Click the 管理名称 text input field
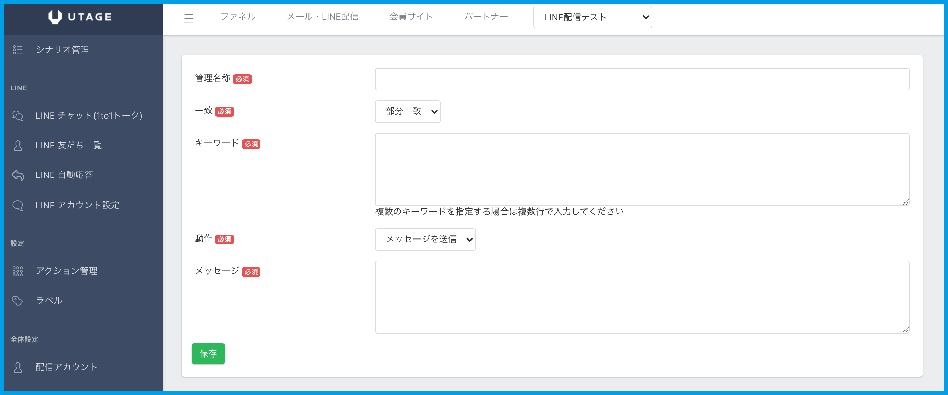948x395 pixels. coord(642,79)
